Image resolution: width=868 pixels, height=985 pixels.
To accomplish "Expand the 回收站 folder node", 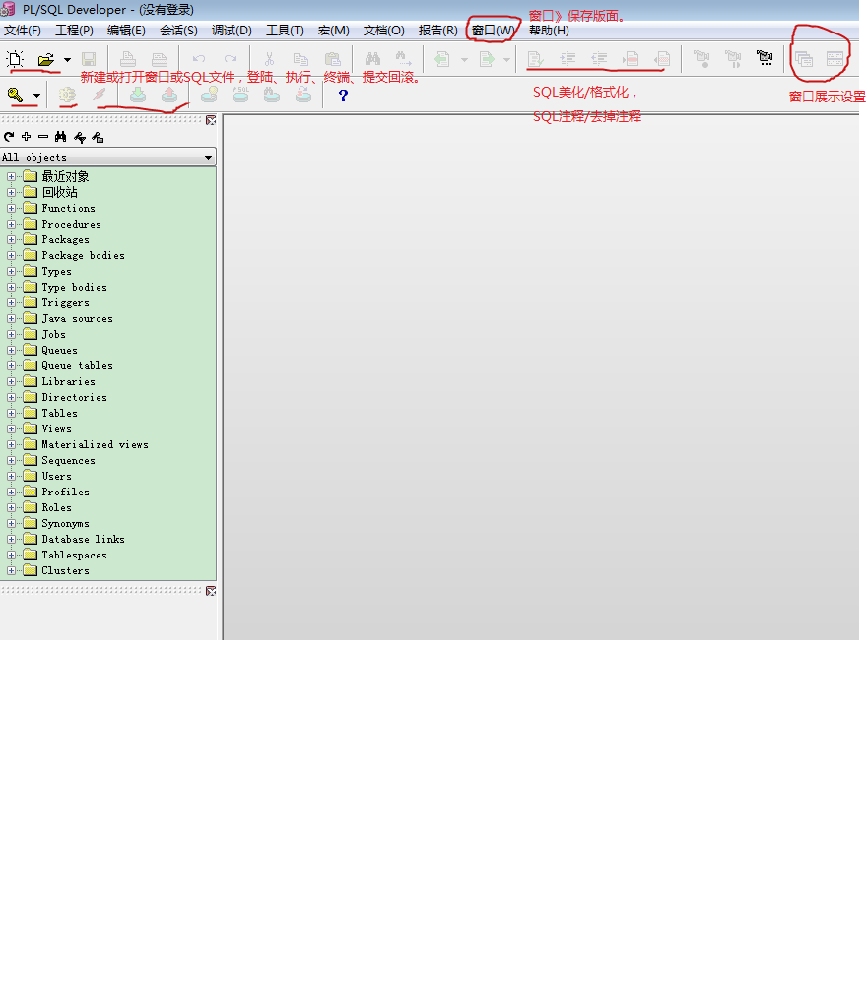I will tap(11, 193).
